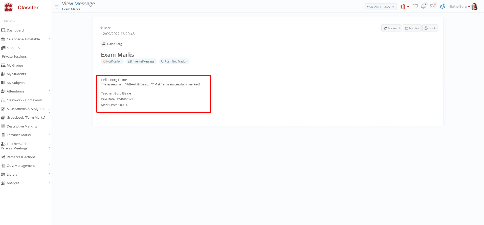Click the Quiz Management icon
This screenshot has width=484, height=225.
3,166
